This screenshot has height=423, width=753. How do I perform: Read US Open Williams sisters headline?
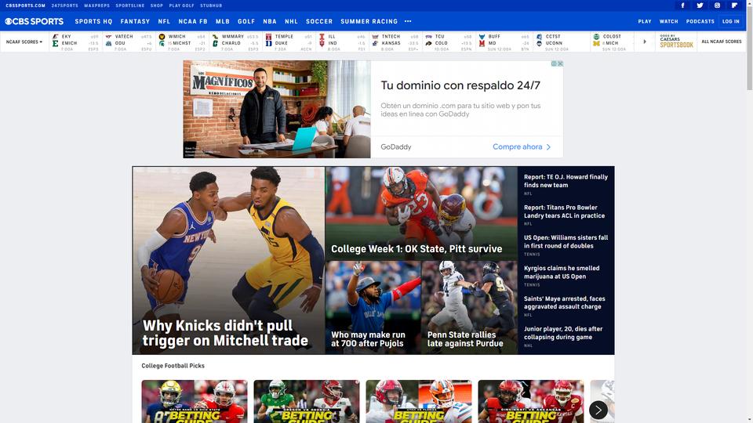[566, 242]
